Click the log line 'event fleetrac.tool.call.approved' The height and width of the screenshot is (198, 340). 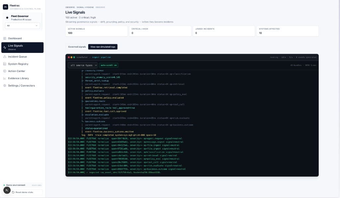tap(106, 111)
